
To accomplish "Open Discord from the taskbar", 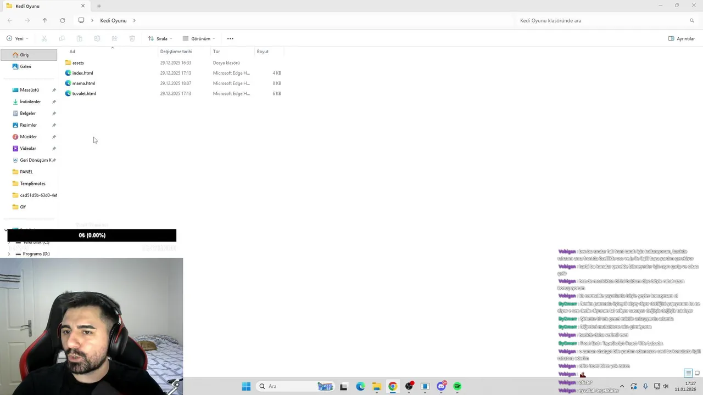I will click(441, 386).
